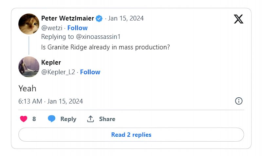Open Kepler's profile avatar
This screenshot has height=156, width=262.
(29, 67)
